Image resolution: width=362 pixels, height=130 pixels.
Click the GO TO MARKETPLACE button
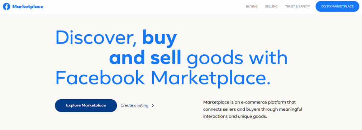pos(337,6)
